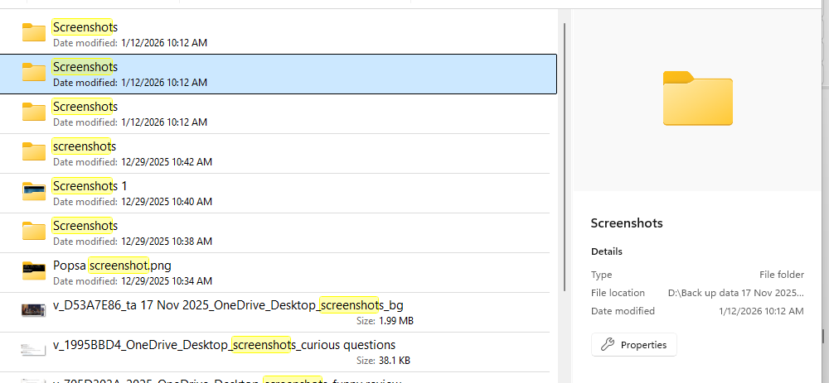Viewport: 829px width, 383px height.
Task: Click the "1.99 MB" size value
Action: tap(396, 321)
